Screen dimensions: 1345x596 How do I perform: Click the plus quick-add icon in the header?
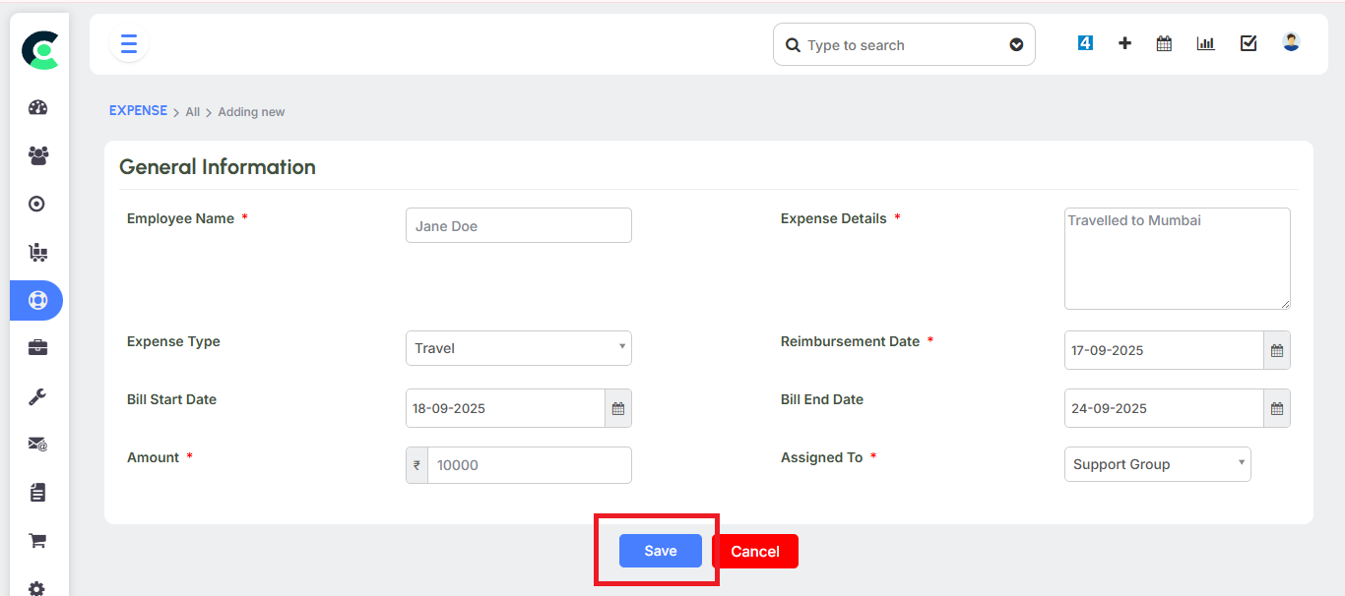(x=1124, y=42)
